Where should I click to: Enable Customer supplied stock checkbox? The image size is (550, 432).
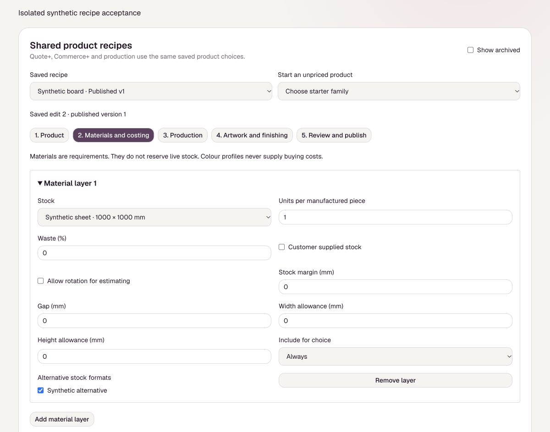(x=282, y=247)
